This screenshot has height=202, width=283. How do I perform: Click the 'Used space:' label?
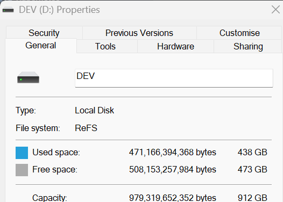coord(56,153)
